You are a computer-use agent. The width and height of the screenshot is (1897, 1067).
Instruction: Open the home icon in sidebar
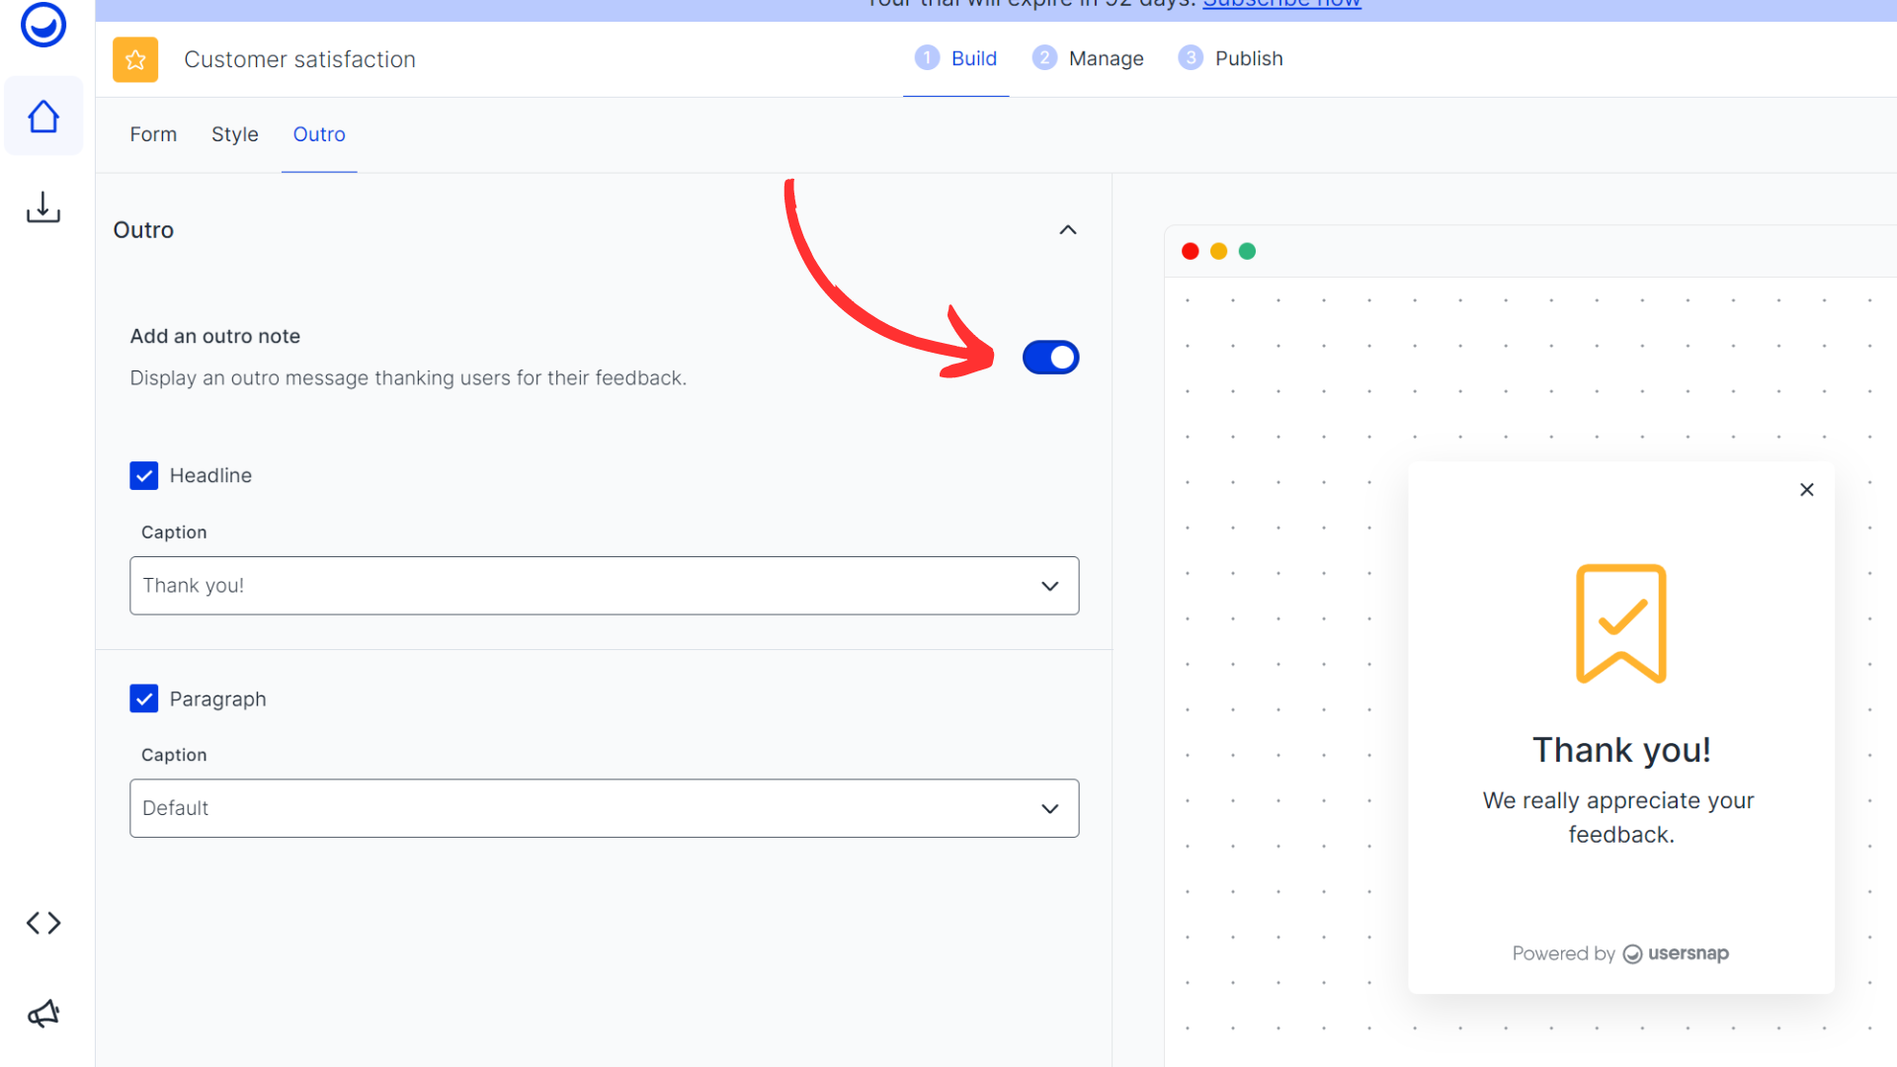click(x=43, y=117)
